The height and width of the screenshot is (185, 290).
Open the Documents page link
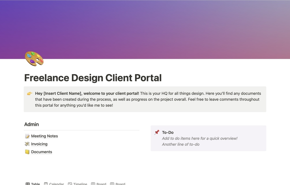click(x=42, y=152)
